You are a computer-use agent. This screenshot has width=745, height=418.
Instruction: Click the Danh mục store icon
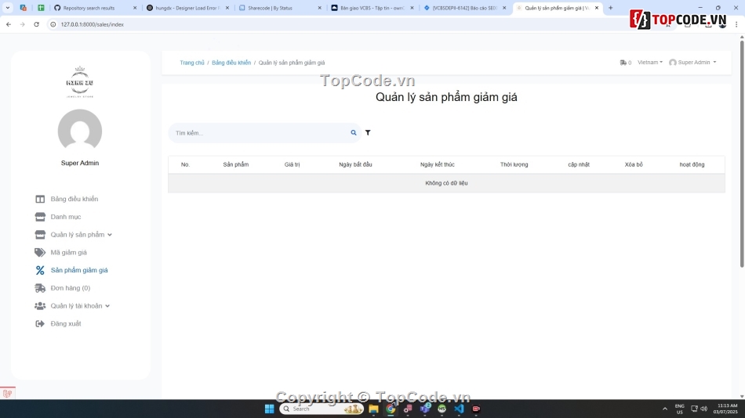pyautogui.click(x=40, y=217)
